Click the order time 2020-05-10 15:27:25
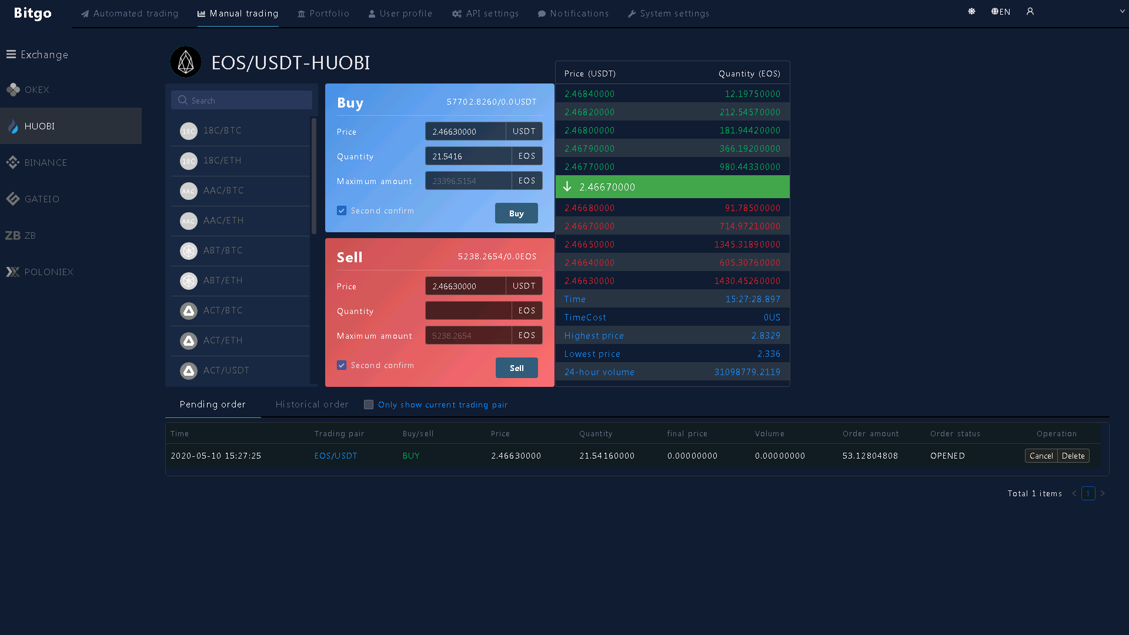The width and height of the screenshot is (1129, 635). point(216,456)
